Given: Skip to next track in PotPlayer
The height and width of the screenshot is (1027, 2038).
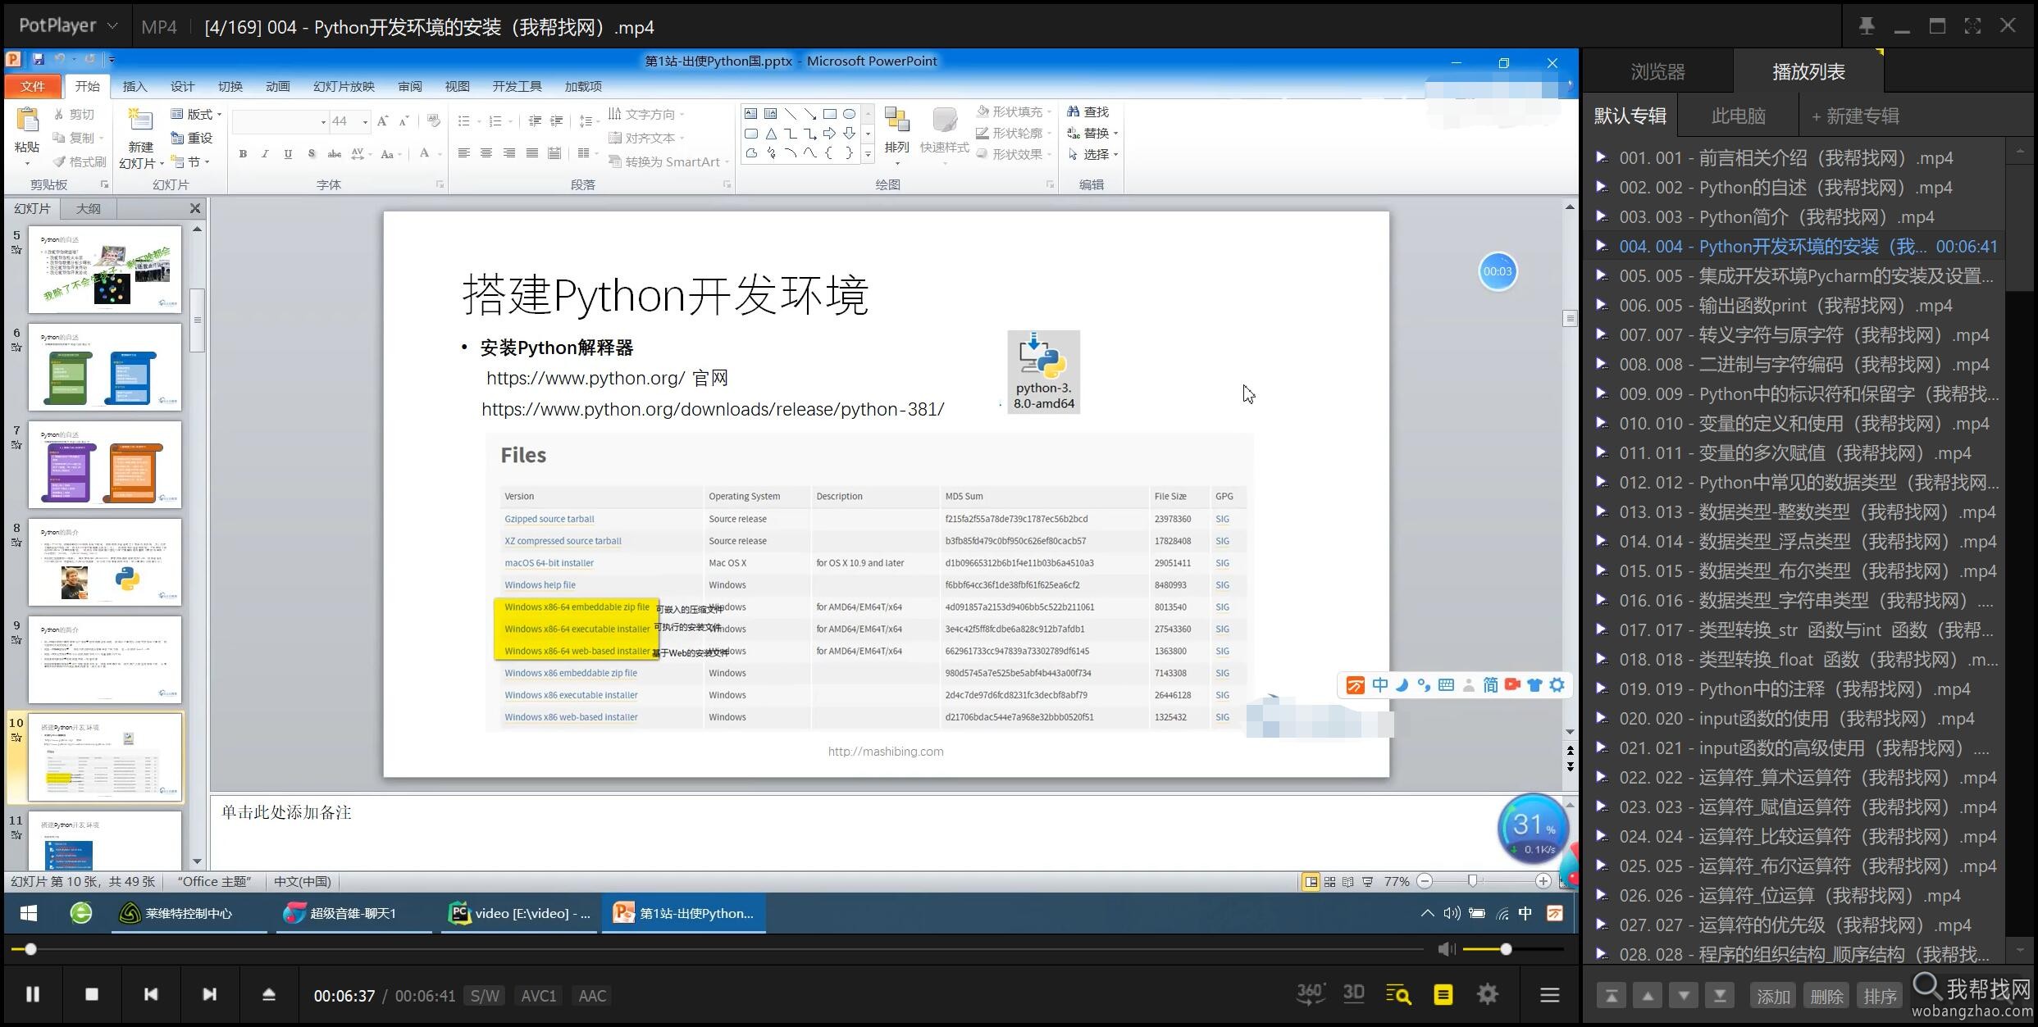Looking at the screenshot, I should tap(210, 994).
